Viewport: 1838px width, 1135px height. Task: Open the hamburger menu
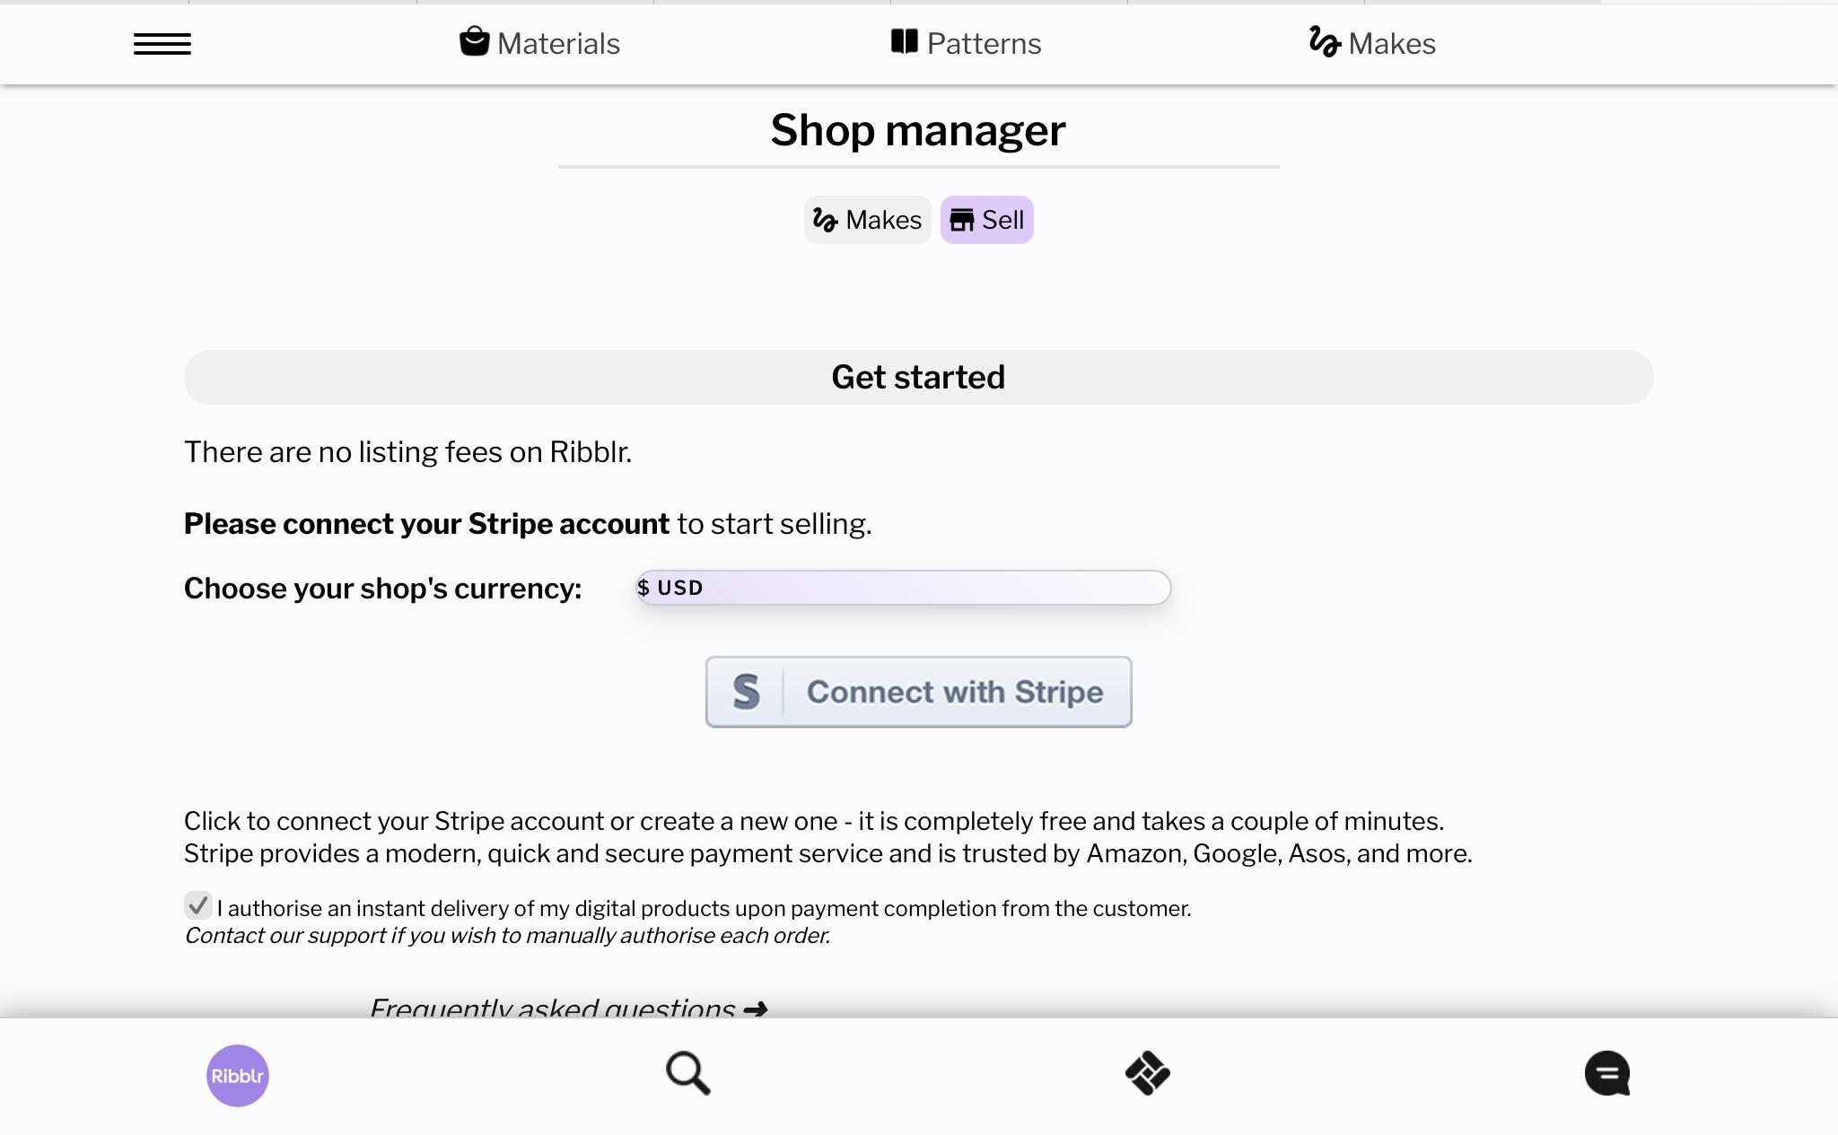point(162,44)
